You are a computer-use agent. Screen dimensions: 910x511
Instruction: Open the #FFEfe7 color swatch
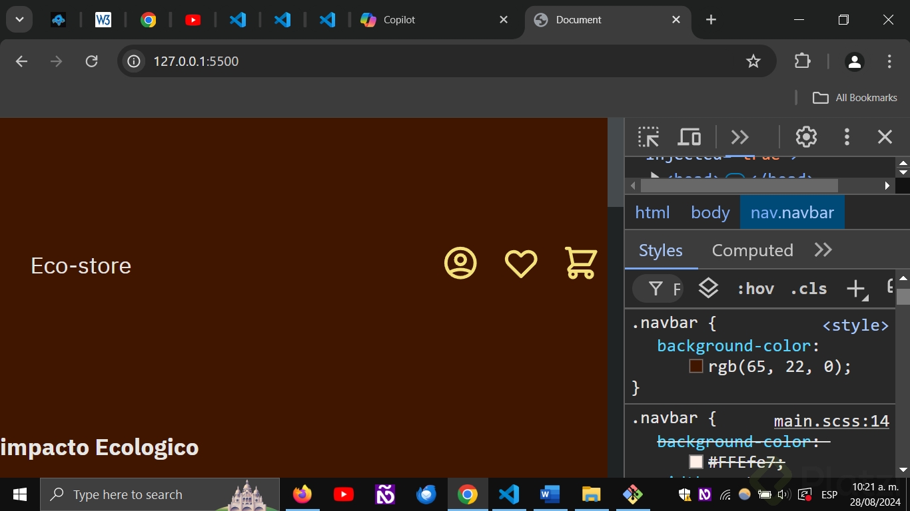(x=696, y=462)
